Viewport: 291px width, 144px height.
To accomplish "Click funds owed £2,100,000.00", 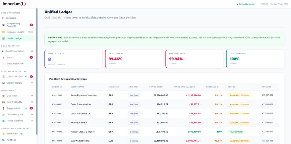I will click(x=161, y=141).
